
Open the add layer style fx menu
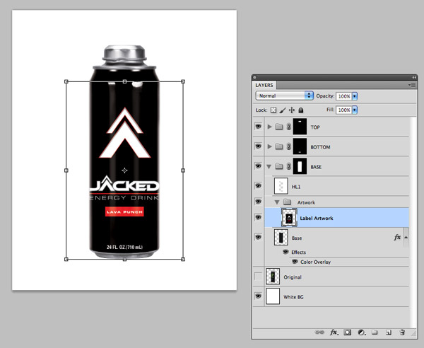334,332
